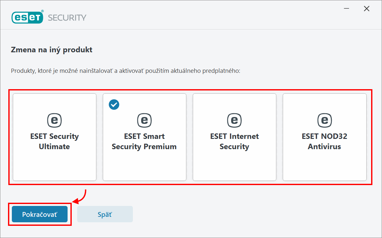Close the ESET Security dialog
Screen dimensions: 382x238
click(367, 9)
